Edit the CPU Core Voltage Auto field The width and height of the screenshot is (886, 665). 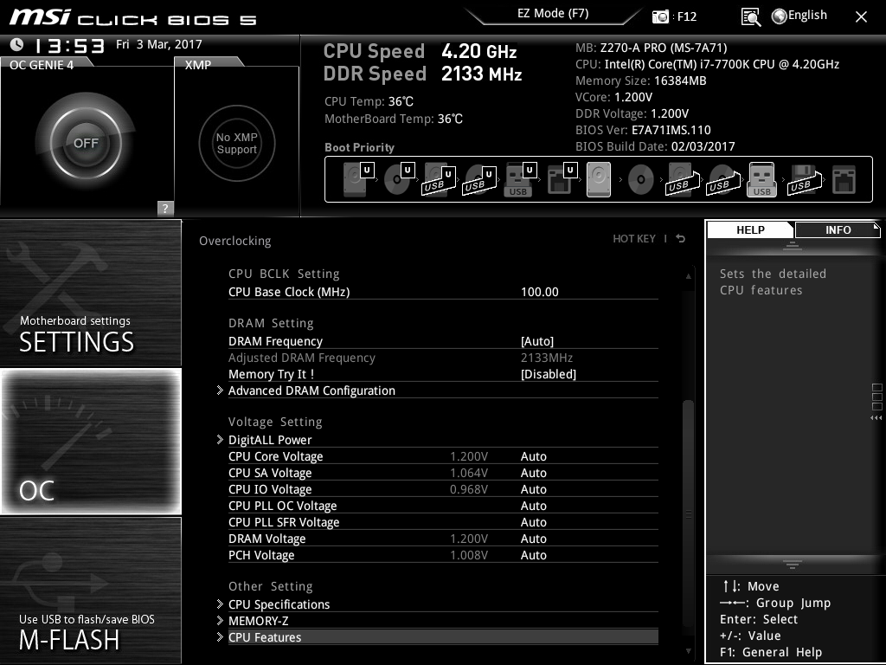[x=533, y=457]
